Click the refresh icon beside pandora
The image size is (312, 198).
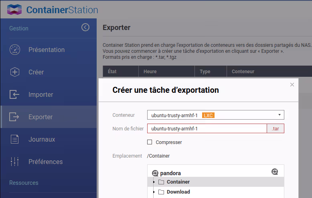(x=155, y=174)
